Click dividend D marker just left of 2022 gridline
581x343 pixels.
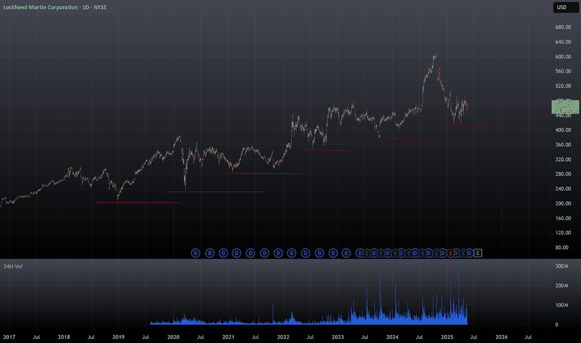pyautogui.click(x=278, y=253)
